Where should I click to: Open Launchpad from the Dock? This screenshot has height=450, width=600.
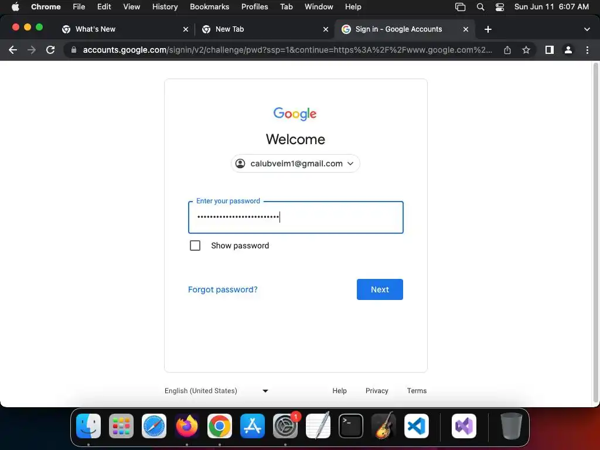(121, 426)
